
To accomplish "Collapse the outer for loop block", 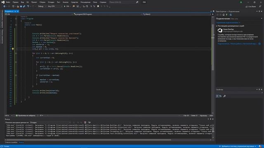I will pyautogui.click(x=16, y=53).
